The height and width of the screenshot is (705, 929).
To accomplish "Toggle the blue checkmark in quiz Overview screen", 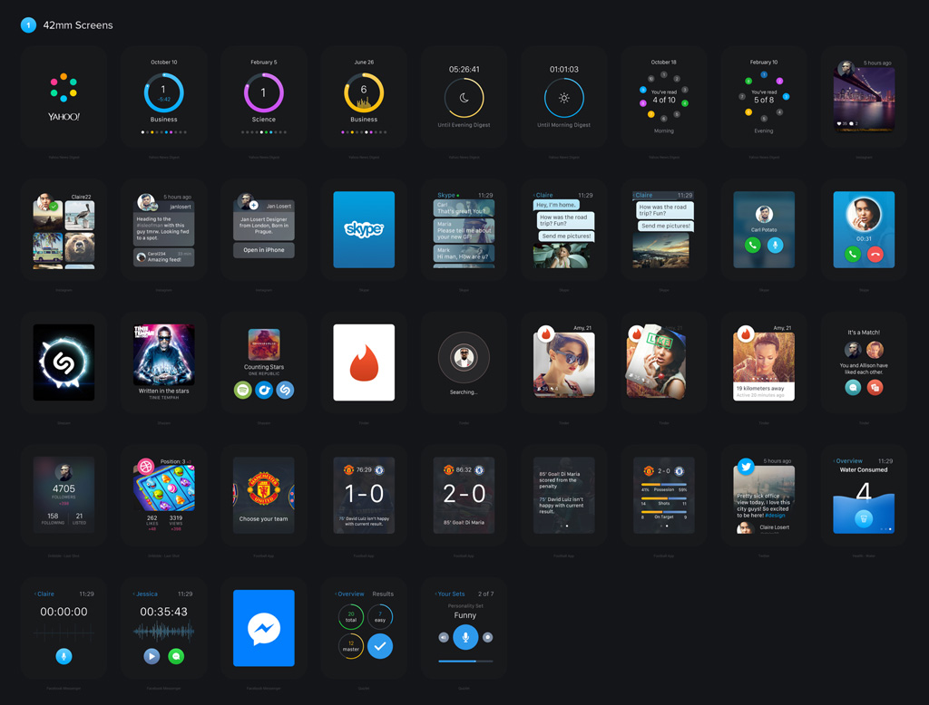I will (x=380, y=646).
